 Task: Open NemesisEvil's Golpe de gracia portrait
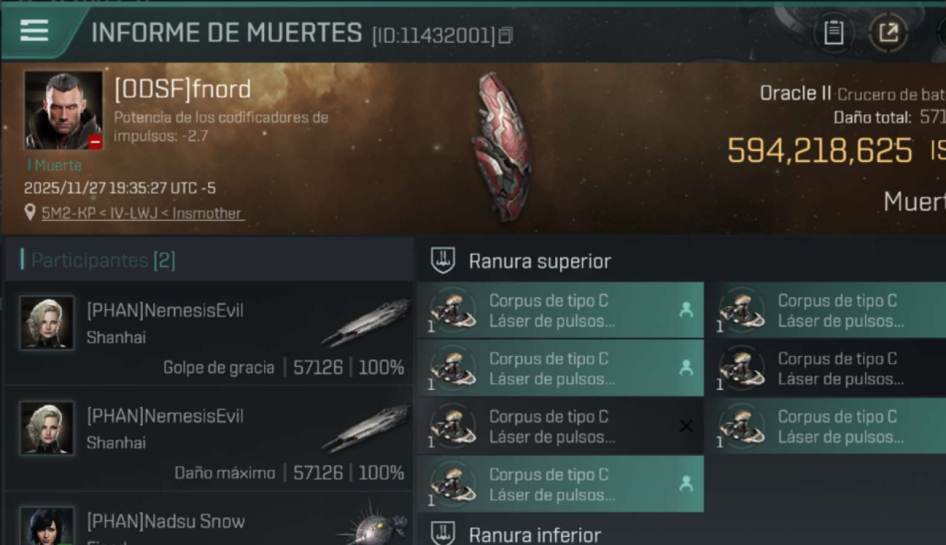pyautogui.click(x=47, y=323)
